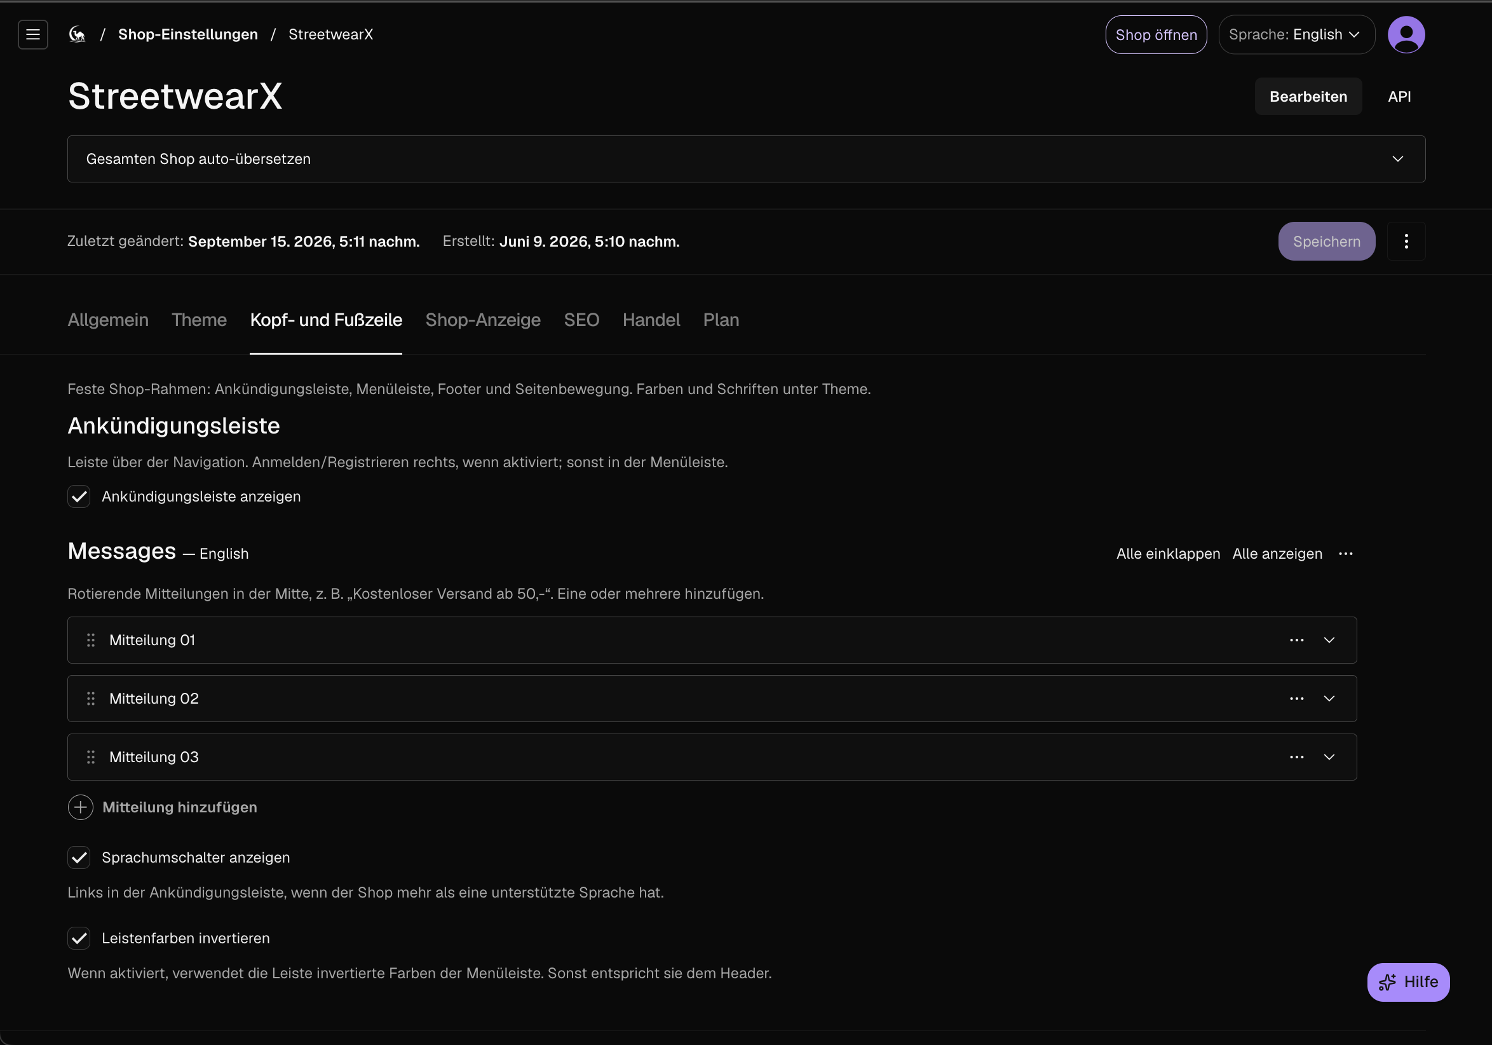Open the Messages section ellipsis menu
The width and height of the screenshot is (1492, 1045).
[1346, 554]
